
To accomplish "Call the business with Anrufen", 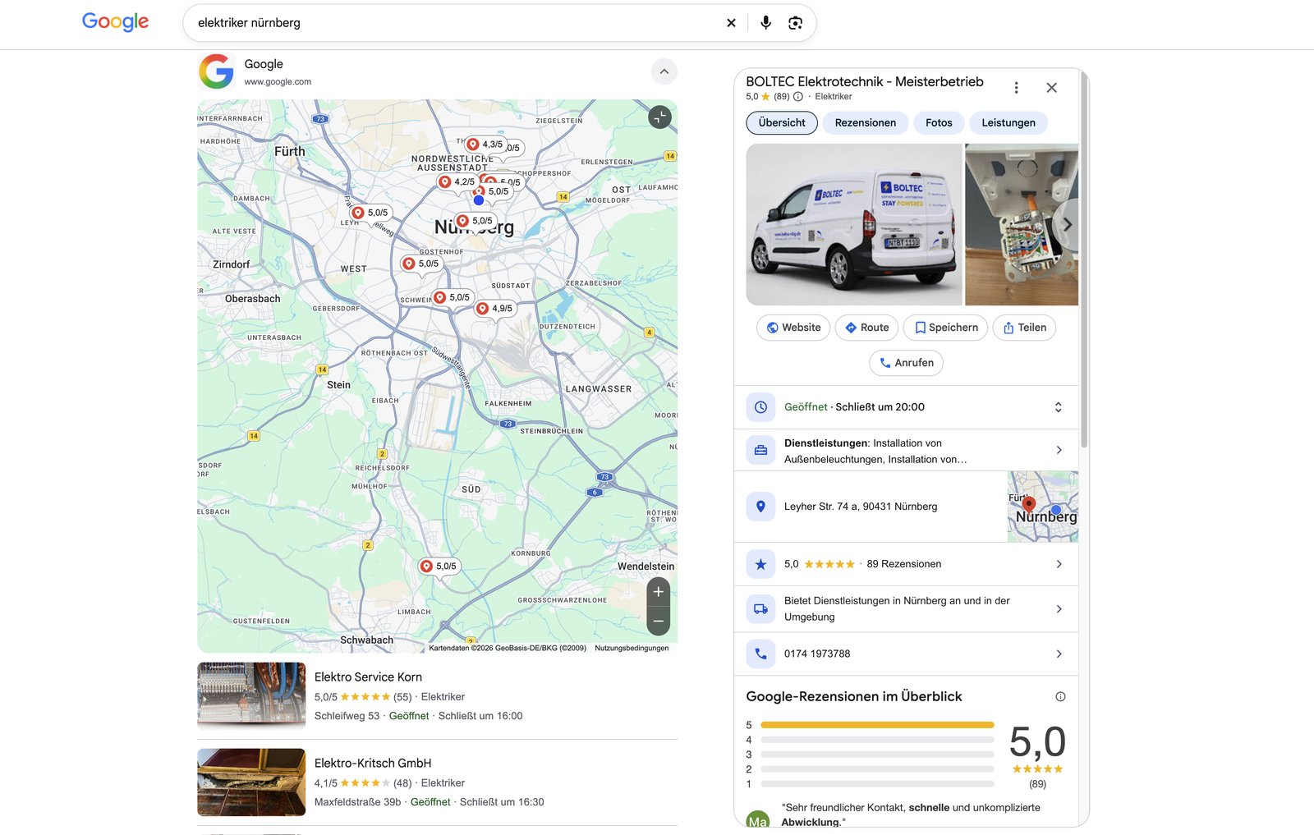I will point(906,363).
